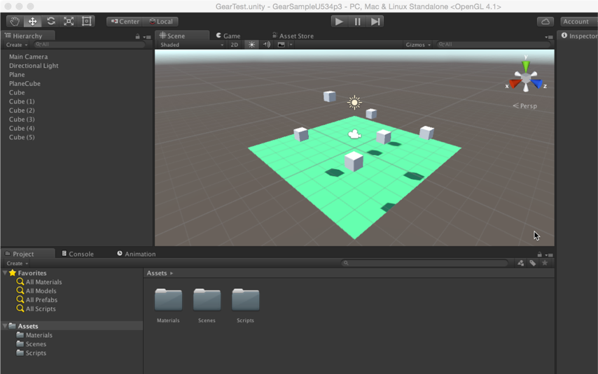Open the Asset Store tab
The height and width of the screenshot is (374, 598).
[x=293, y=36]
